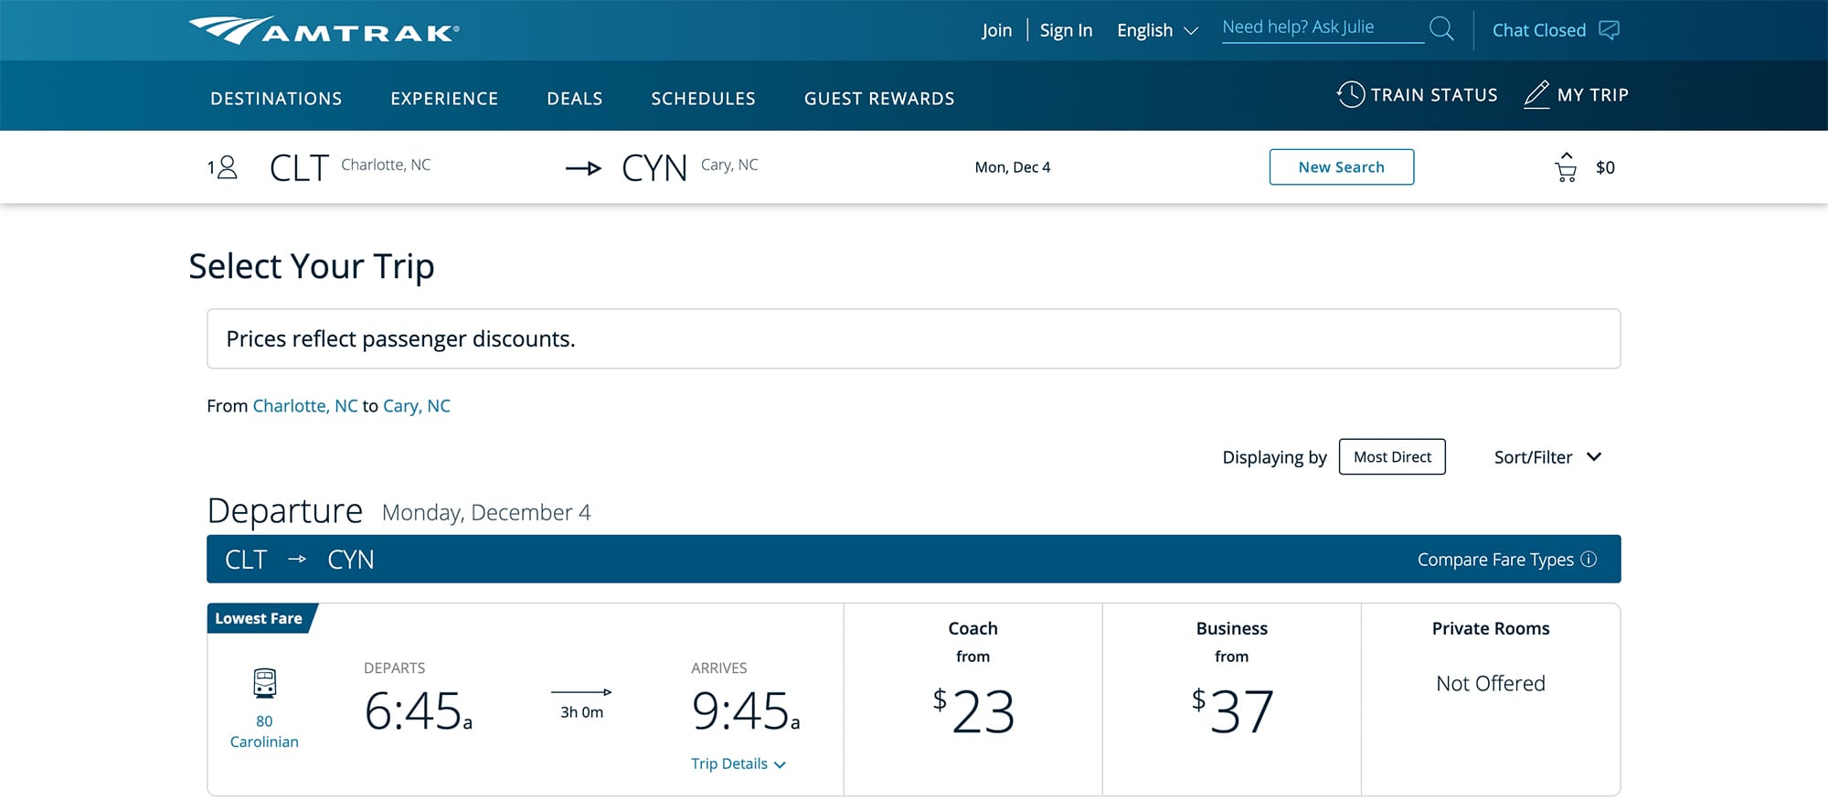Click the Monday, December 4 departure date
Screen dimensions: 1828x812
point(486,512)
